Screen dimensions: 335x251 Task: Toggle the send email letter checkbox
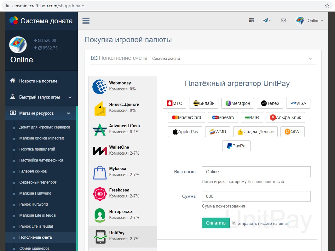pyautogui.click(x=234, y=223)
